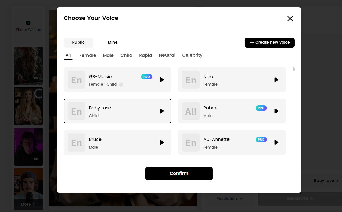Play Robert voice preview

276,111
